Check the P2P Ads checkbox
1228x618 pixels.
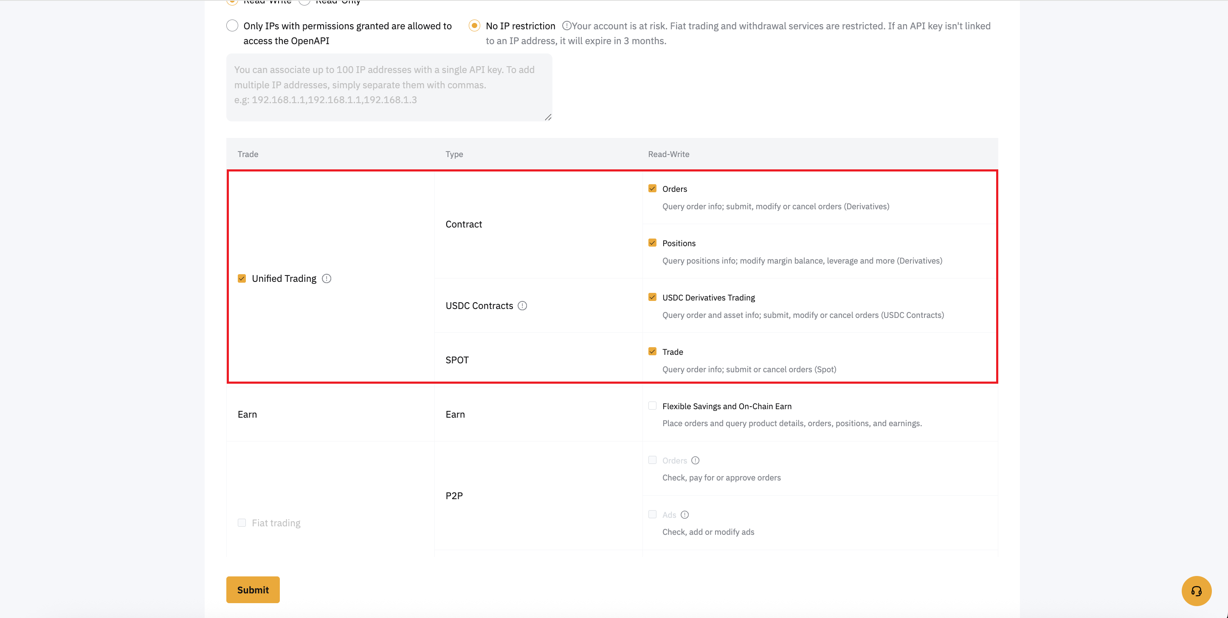pos(652,514)
